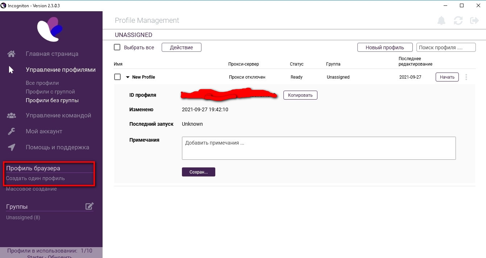Click Копировать to copy profile ID

click(300, 95)
